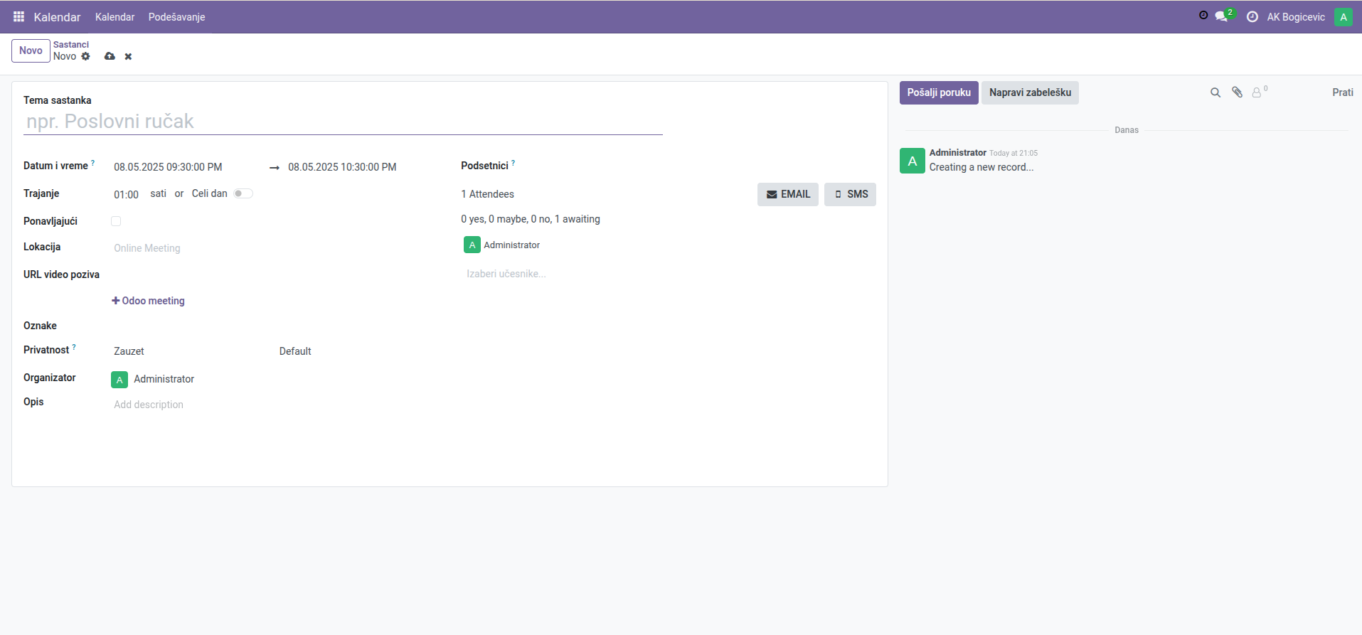Open the apps grid menu icon
Screen dimensions: 1362x635
point(18,16)
